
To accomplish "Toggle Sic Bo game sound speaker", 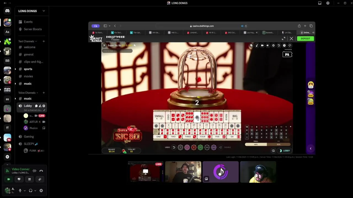I will (x=268, y=45).
